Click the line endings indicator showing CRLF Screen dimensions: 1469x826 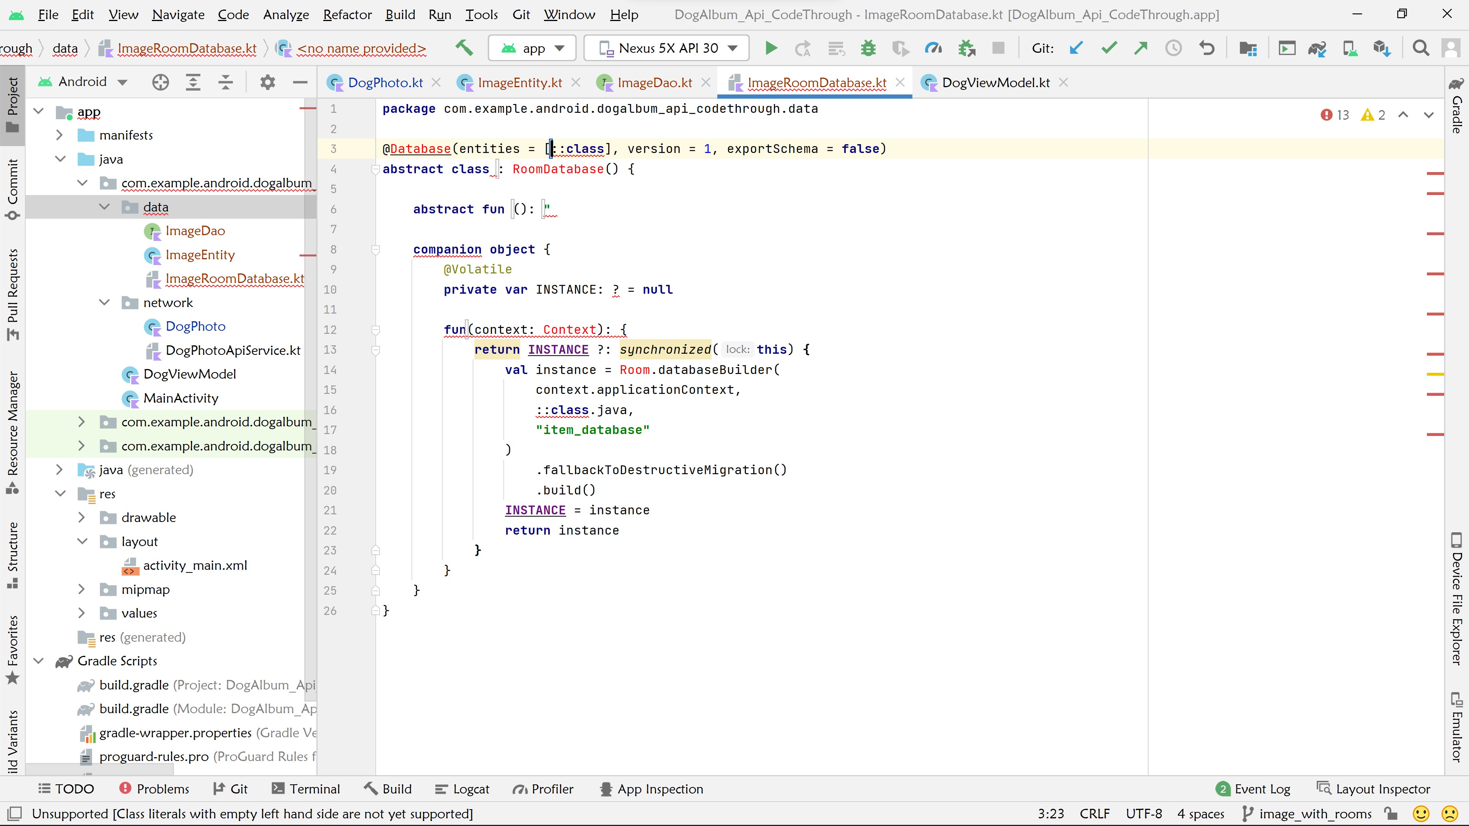pos(1094,813)
